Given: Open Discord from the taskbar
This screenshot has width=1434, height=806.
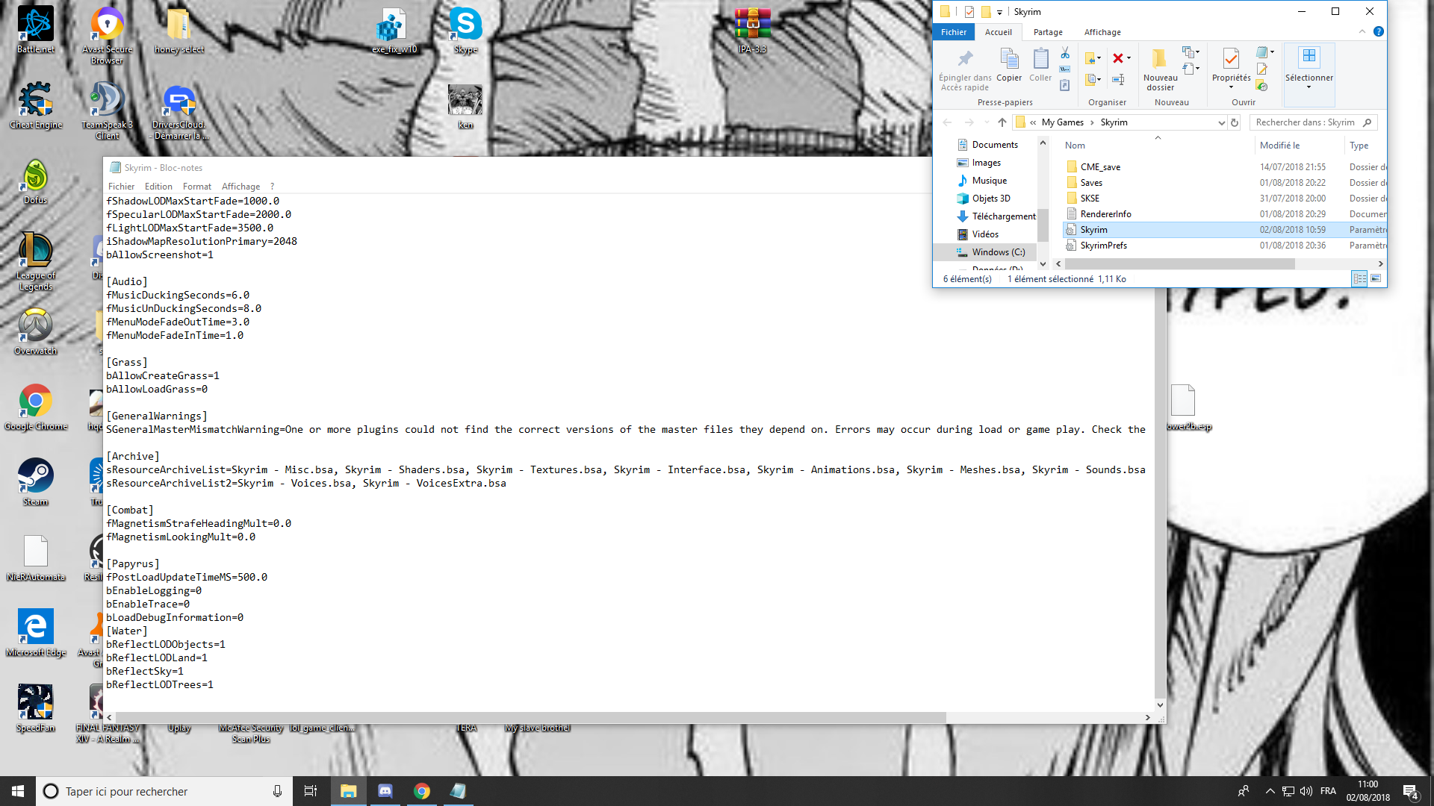Looking at the screenshot, I should [385, 791].
